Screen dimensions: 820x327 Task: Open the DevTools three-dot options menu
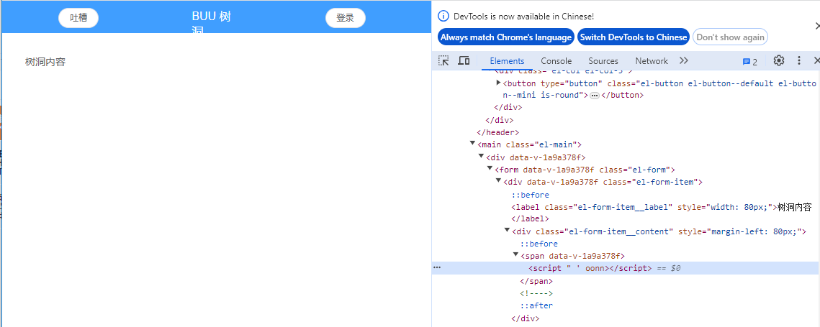tap(798, 61)
